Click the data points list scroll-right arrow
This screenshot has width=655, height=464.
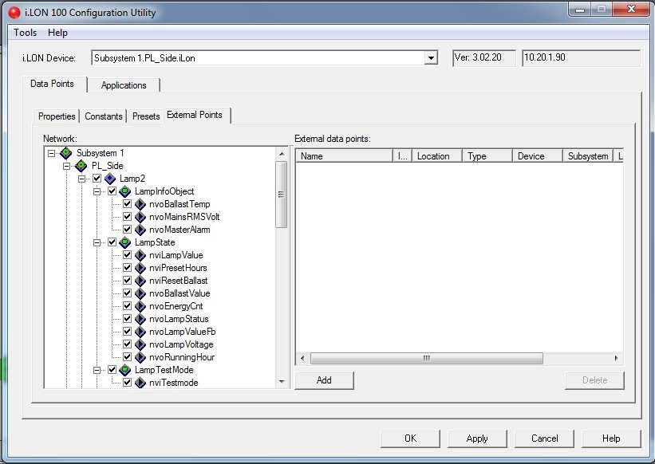point(616,358)
